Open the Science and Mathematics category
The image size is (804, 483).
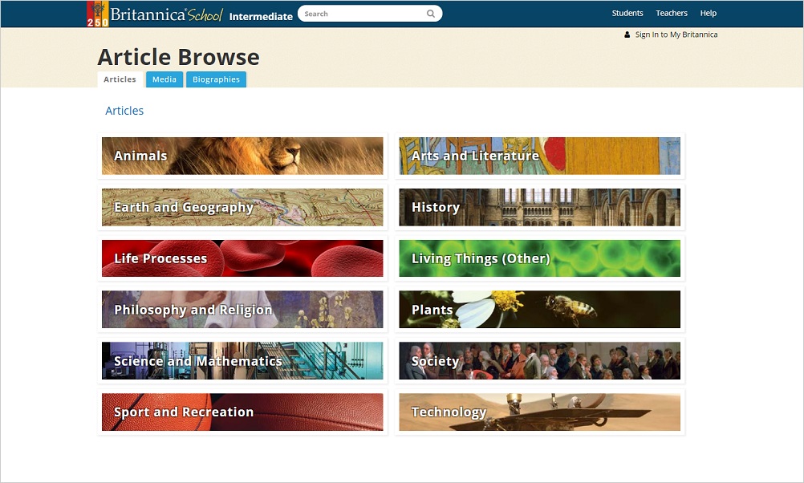[x=242, y=361]
